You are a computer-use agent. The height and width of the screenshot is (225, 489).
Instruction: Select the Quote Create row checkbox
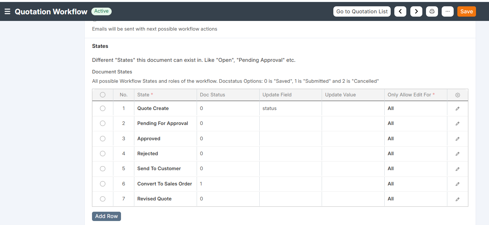click(x=103, y=108)
